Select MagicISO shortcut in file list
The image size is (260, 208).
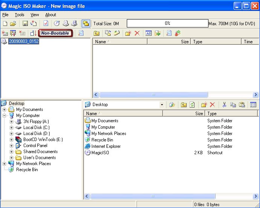100,153
